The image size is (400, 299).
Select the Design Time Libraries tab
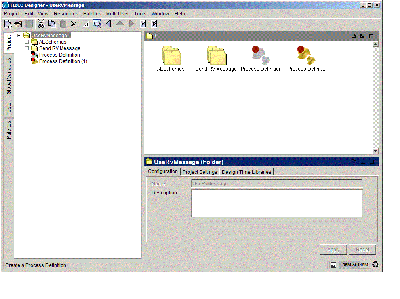click(246, 172)
